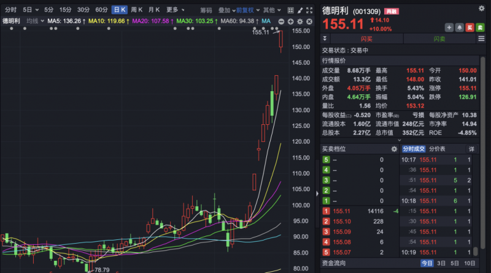491x273 pixels.
Task: Open the hamburger menu beside 闪卖
Action: click(x=482, y=39)
